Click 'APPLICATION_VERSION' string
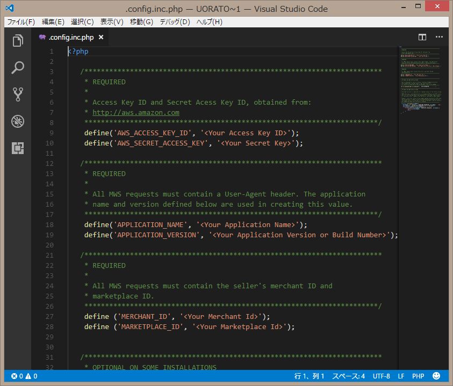This screenshot has height=386, width=453. point(156,235)
